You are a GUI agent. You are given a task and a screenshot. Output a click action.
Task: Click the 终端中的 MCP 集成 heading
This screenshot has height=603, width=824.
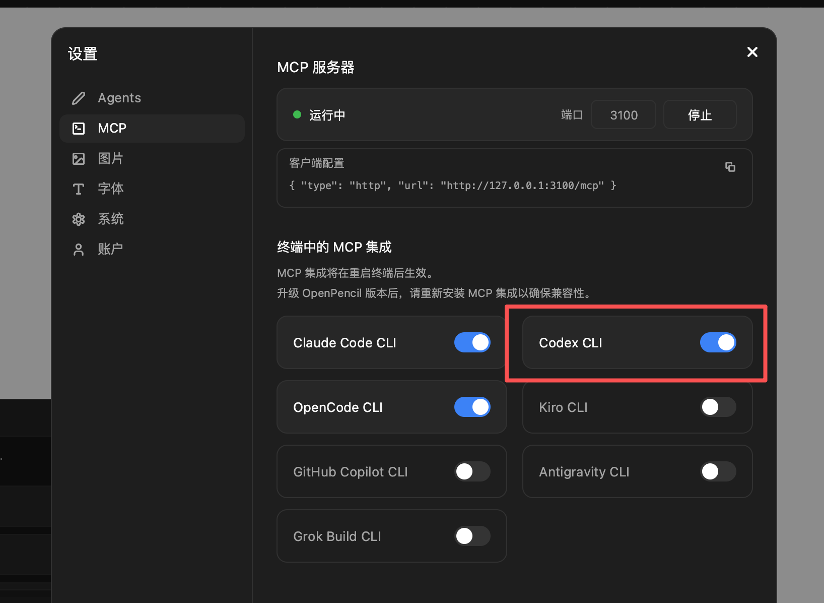(334, 247)
